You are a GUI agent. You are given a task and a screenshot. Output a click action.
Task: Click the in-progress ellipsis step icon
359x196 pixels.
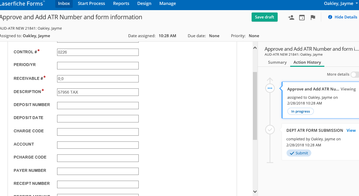270,88
